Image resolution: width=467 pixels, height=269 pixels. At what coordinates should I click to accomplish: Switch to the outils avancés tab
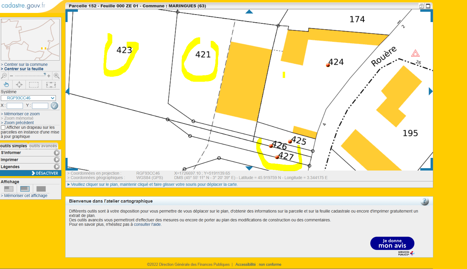(43, 146)
